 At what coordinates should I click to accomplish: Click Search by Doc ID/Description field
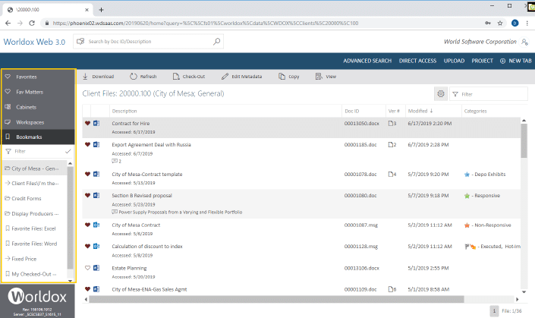pyautogui.click(x=149, y=42)
